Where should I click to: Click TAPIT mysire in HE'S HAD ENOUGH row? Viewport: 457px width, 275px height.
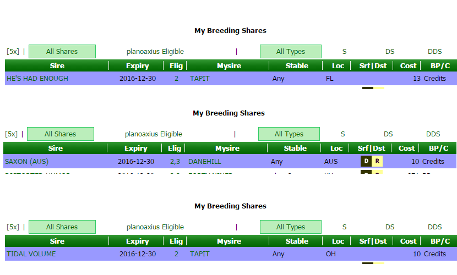[x=200, y=79]
